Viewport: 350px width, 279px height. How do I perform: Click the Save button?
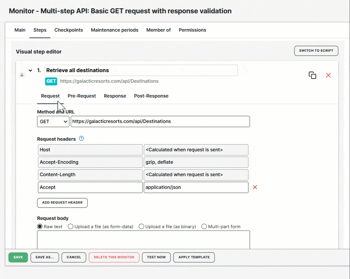(18, 257)
